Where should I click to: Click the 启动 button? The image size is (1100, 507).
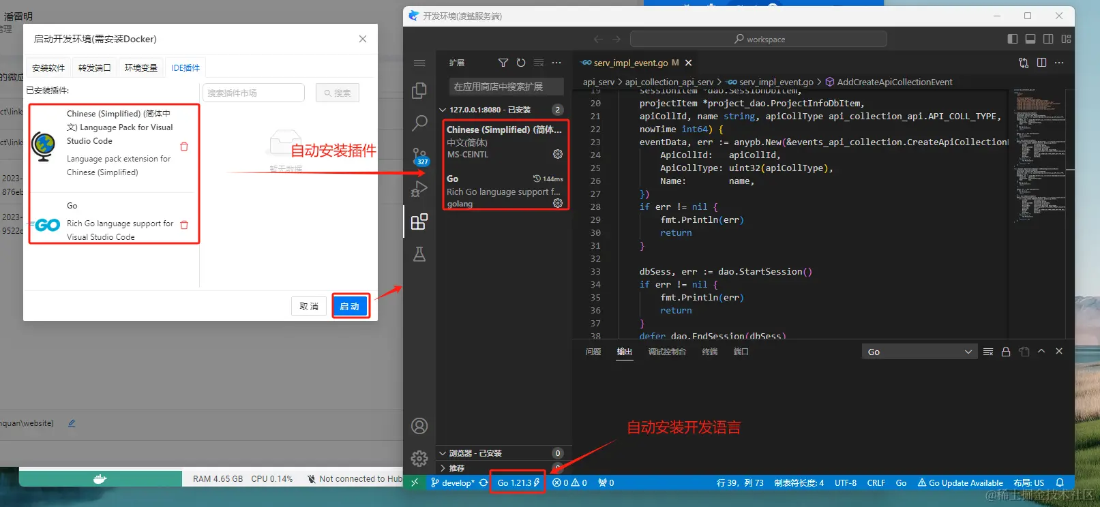pyautogui.click(x=351, y=307)
